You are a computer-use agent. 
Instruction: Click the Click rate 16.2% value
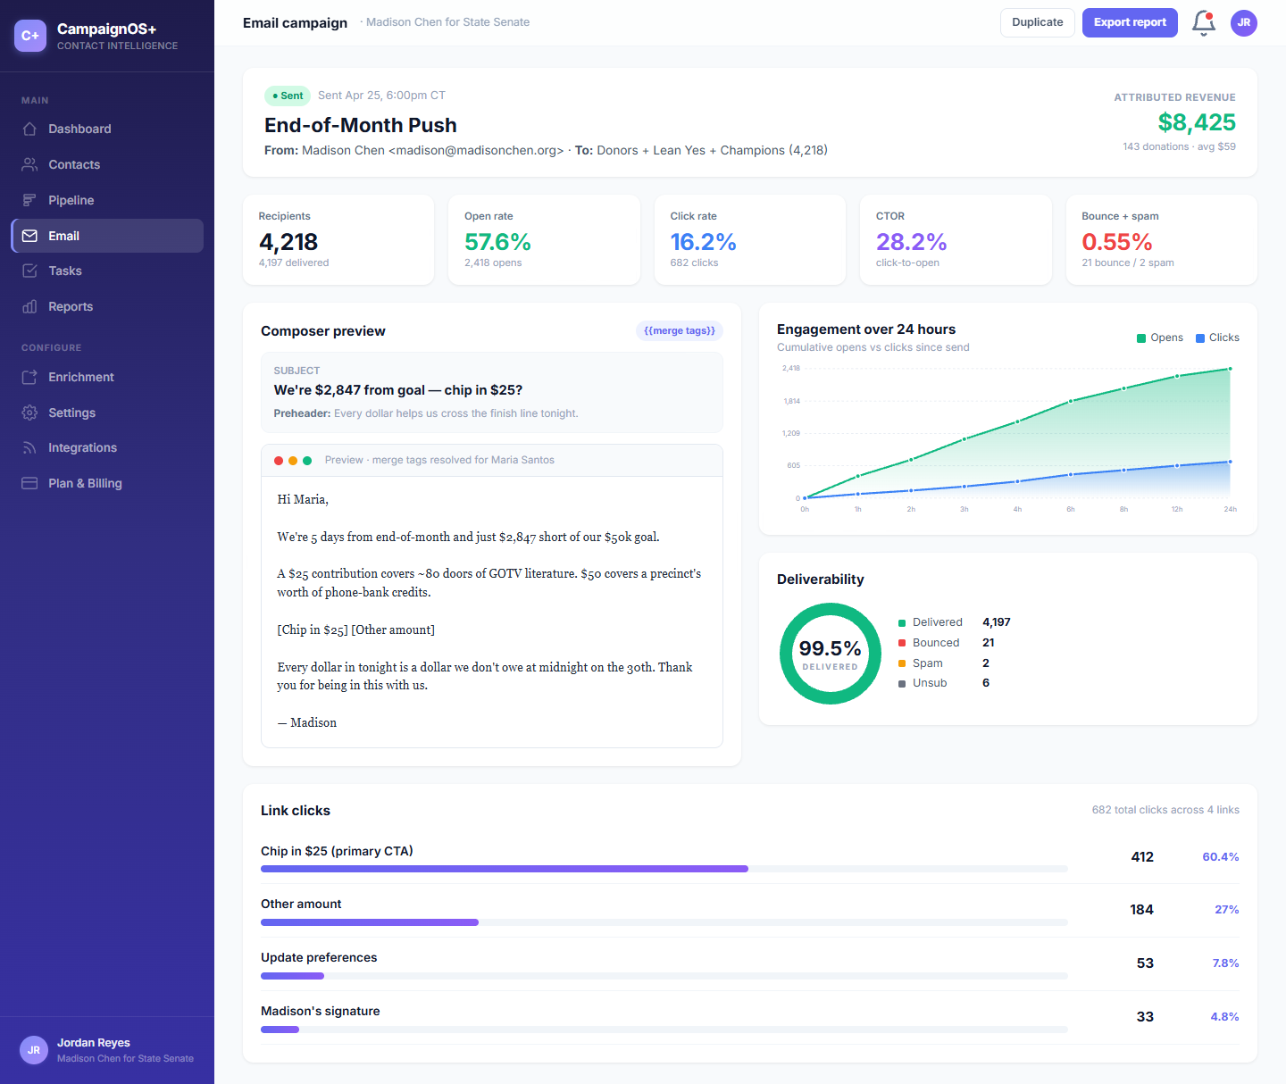(x=703, y=242)
